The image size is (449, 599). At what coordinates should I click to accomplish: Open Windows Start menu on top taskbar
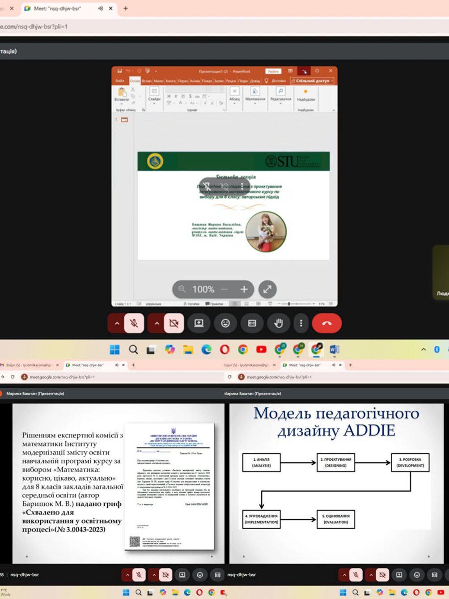point(114,349)
